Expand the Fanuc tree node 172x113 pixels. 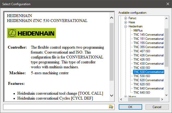click(125, 18)
